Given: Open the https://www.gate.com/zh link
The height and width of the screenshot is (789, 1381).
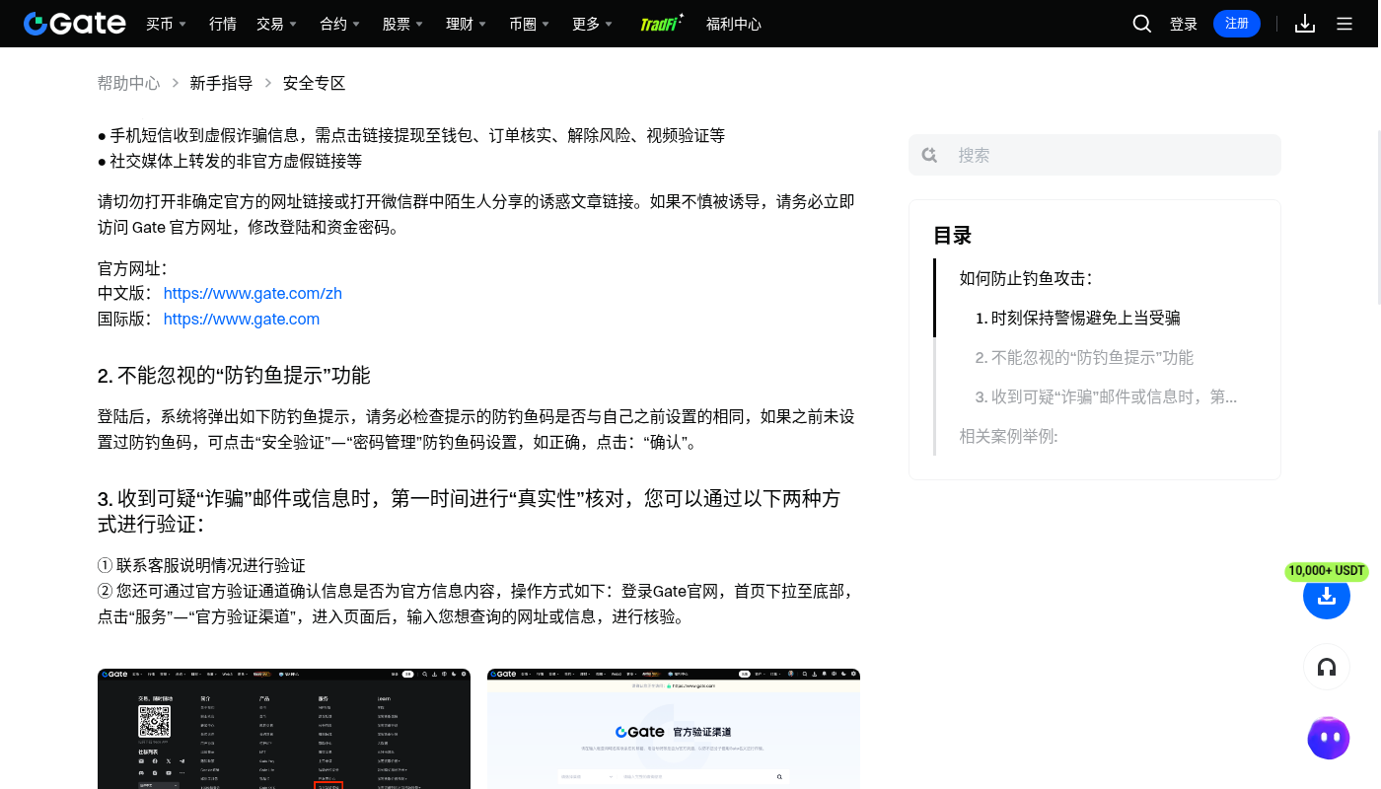Looking at the screenshot, I should tap(253, 293).
